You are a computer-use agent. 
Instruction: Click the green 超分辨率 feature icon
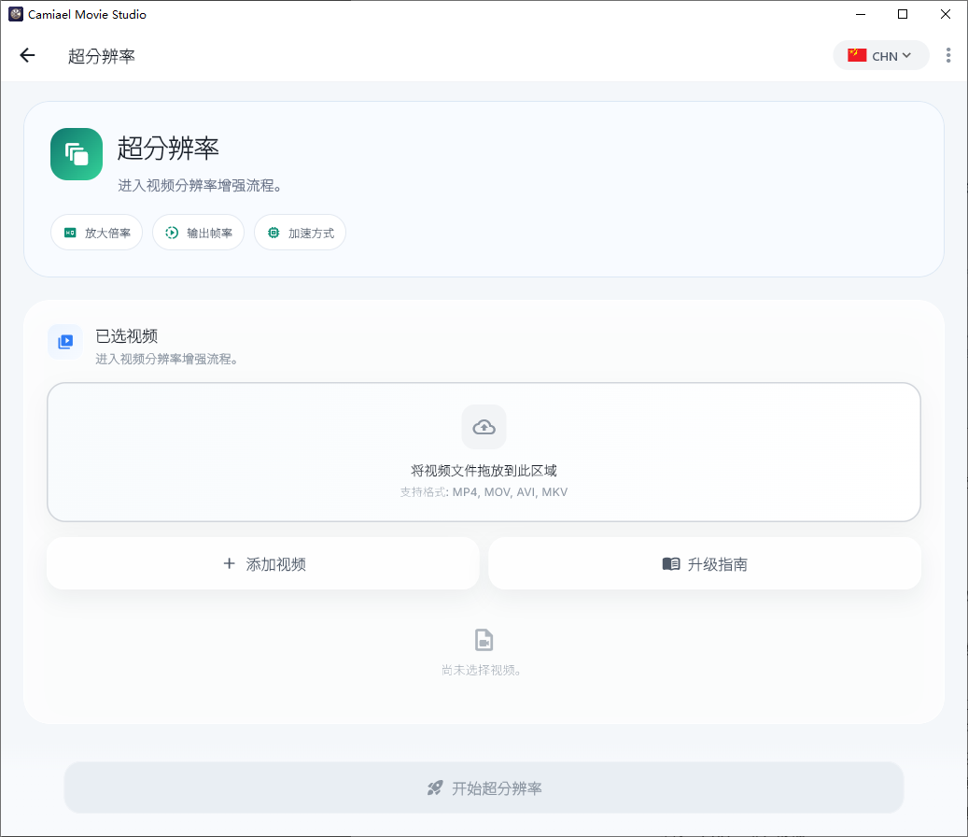77,154
